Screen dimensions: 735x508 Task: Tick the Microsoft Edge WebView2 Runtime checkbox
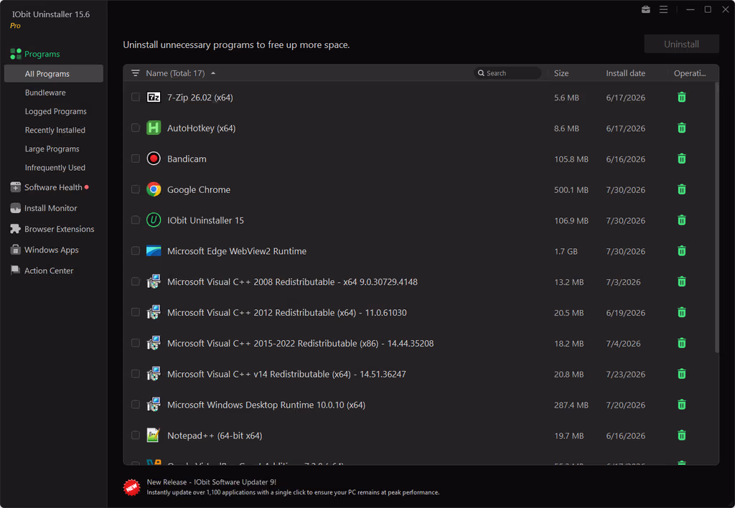pos(136,251)
